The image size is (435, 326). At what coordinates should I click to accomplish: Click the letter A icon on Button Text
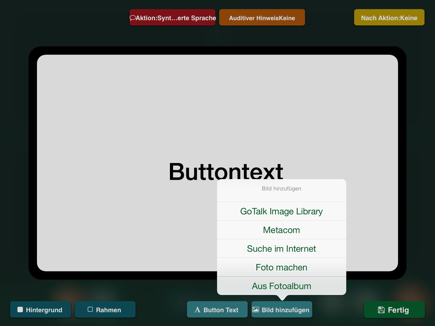197,309
